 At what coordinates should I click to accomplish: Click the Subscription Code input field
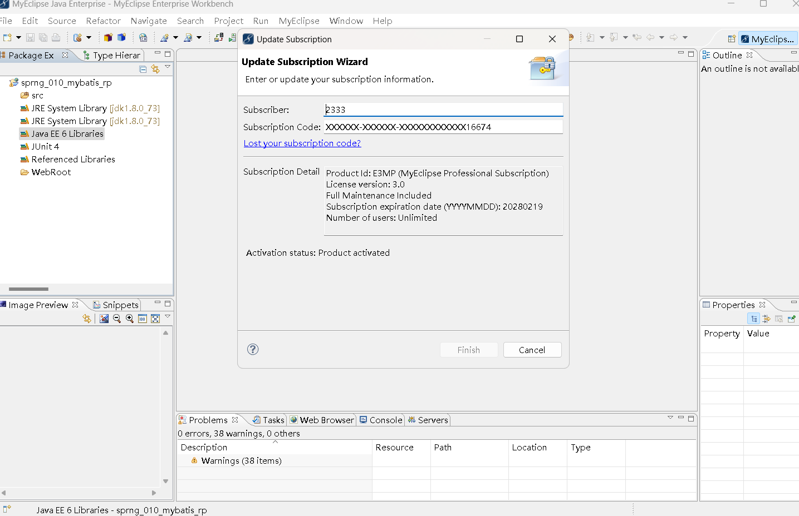point(443,127)
